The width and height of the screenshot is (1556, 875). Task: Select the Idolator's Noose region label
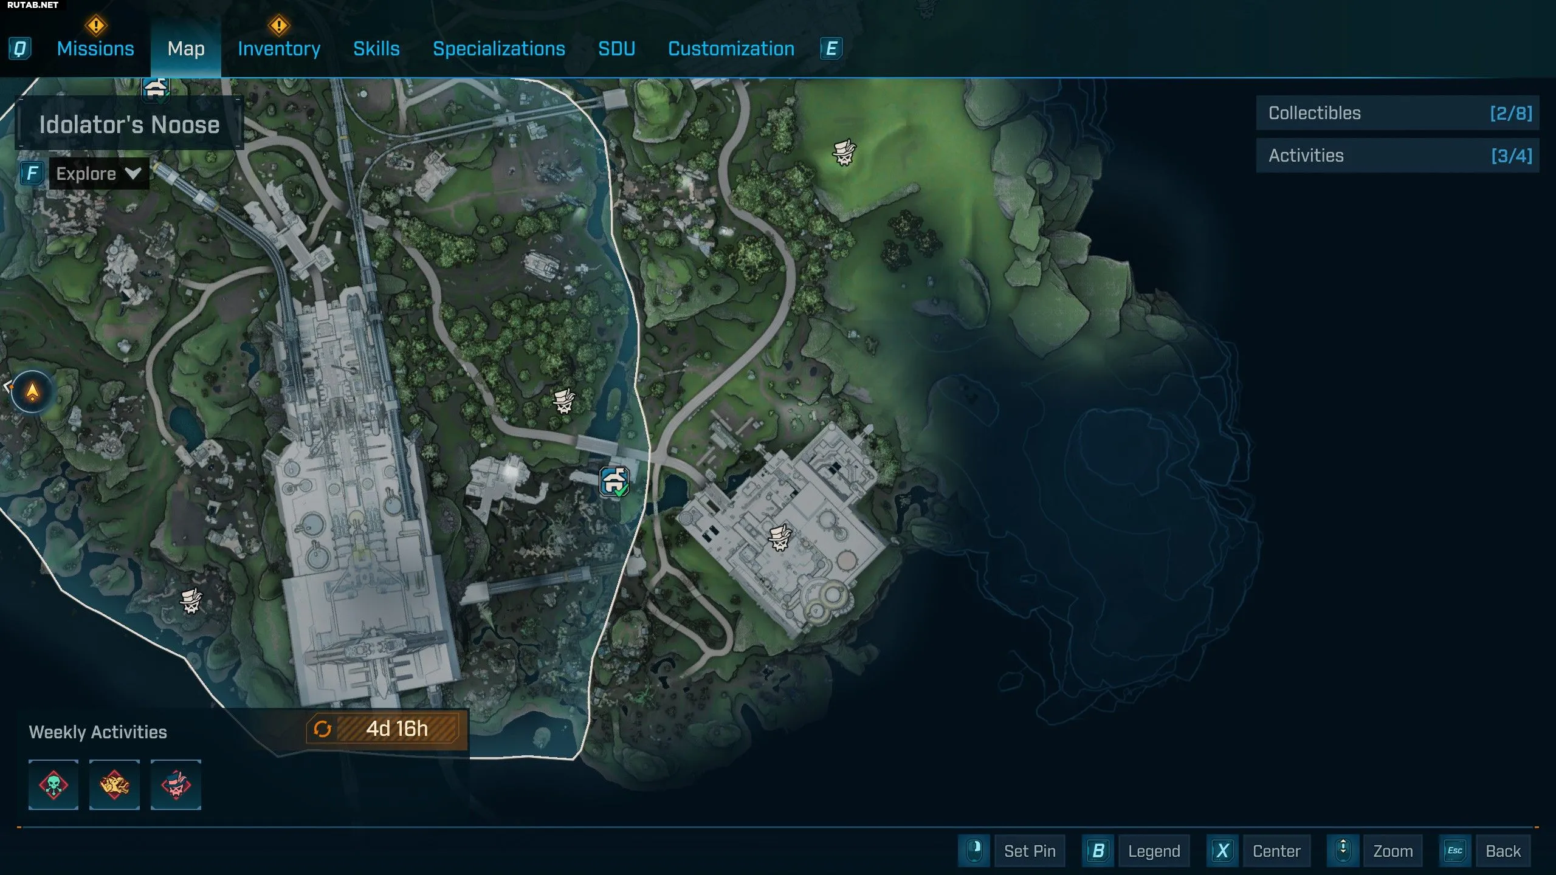point(129,125)
